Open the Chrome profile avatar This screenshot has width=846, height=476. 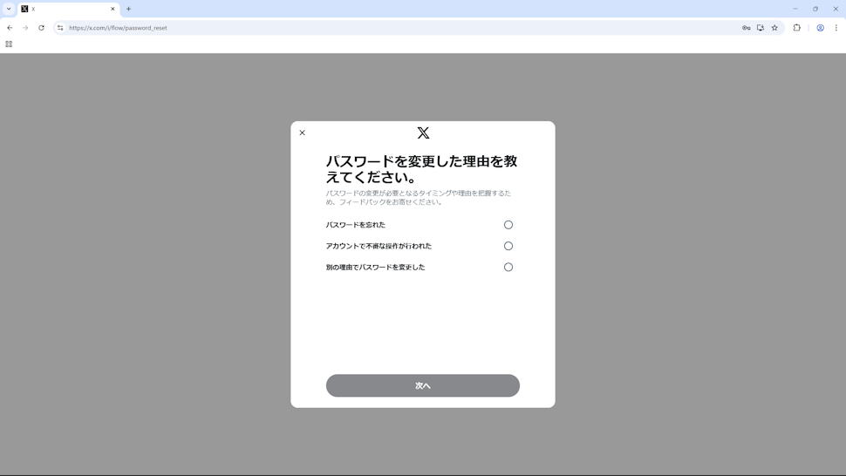(820, 28)
